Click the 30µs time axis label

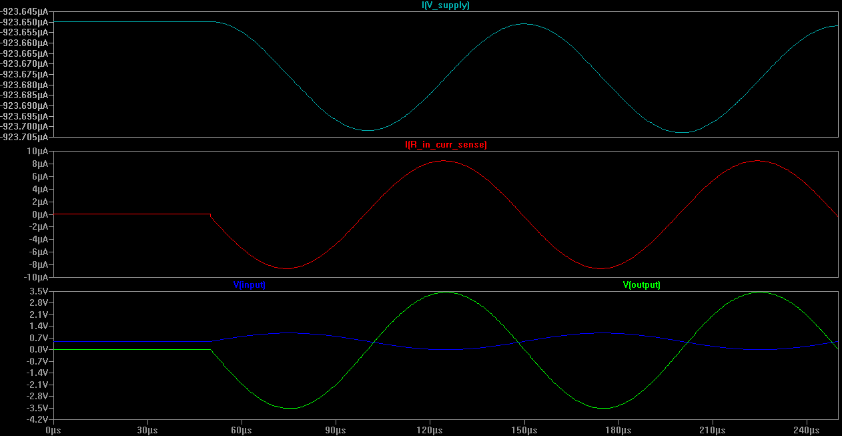[147, 430]
